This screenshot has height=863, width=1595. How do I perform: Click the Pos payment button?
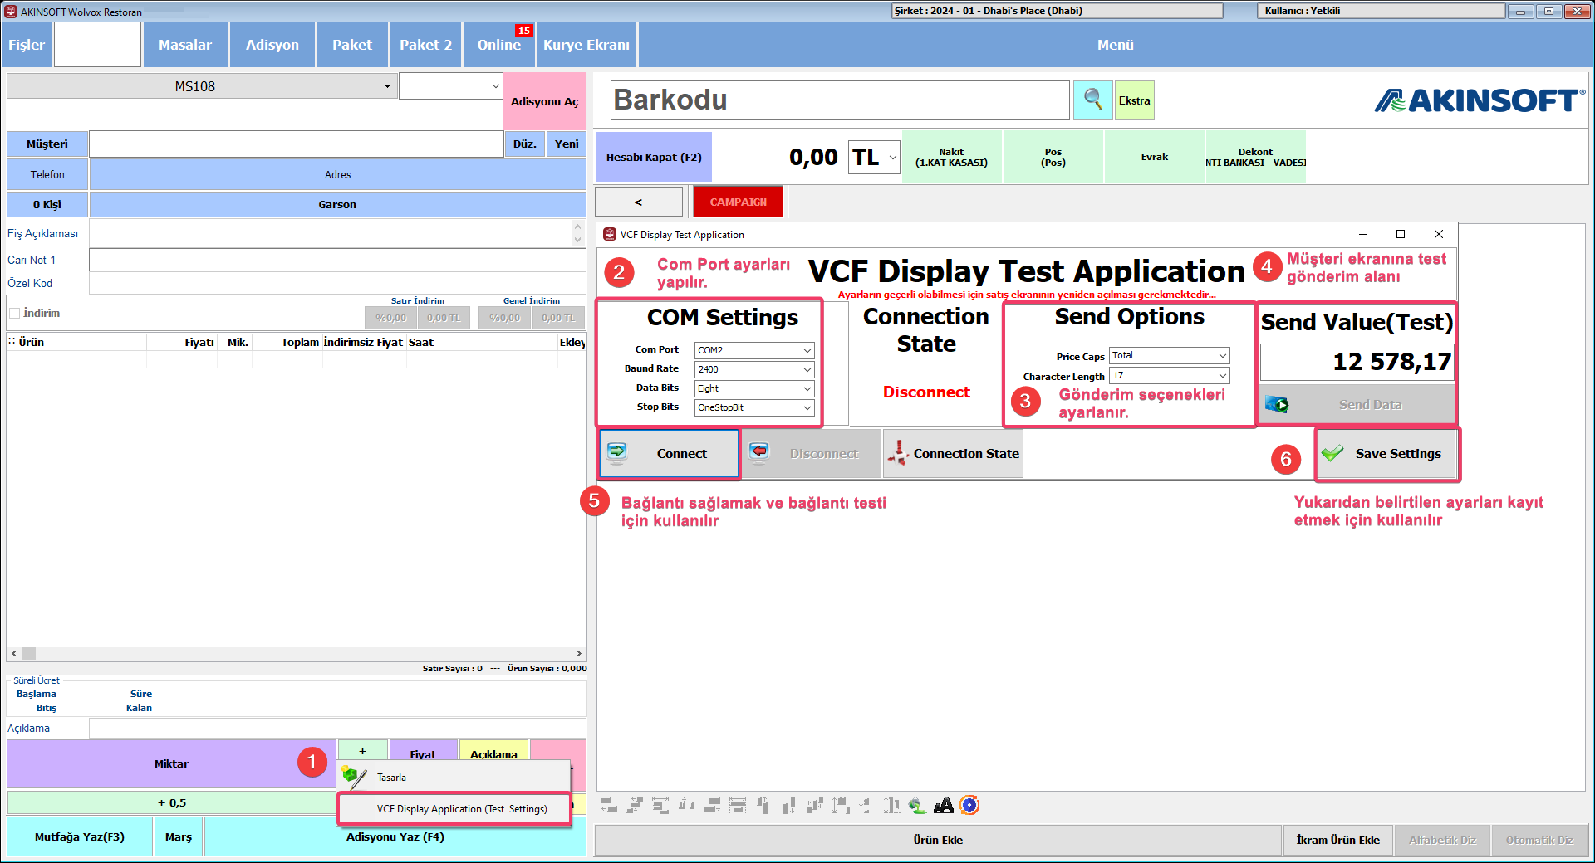click(x=1053, y=157)
